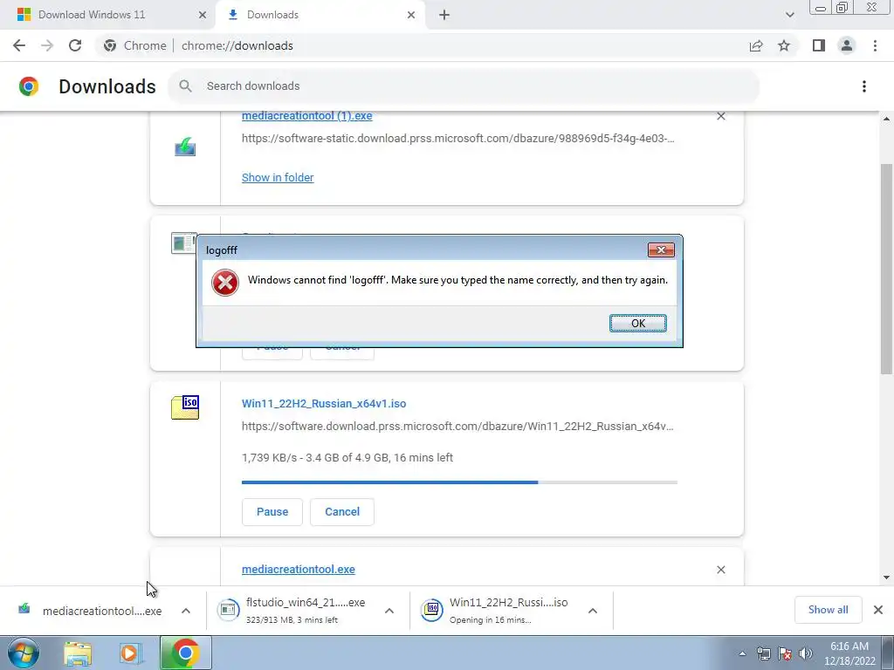Click the mediacreationtool (1).exe file icon

(x=185, y=147)
